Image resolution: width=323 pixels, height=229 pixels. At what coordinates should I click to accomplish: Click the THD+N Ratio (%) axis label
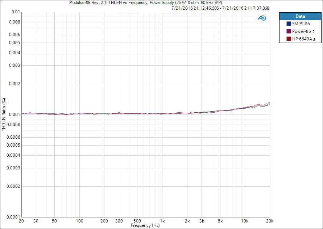point(4,114)
